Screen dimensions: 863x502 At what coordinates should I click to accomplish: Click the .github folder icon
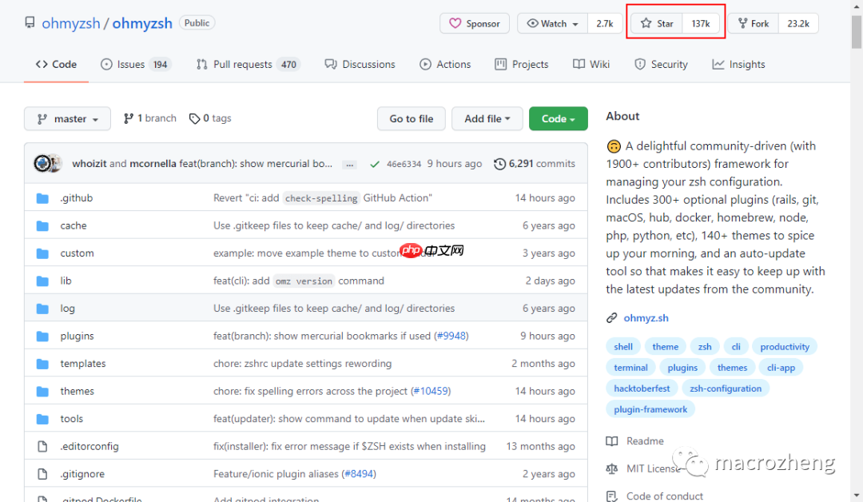click(42, 198)
